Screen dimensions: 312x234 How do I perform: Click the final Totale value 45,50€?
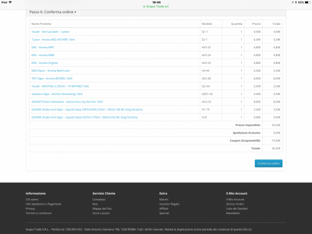tap(276, 148)
